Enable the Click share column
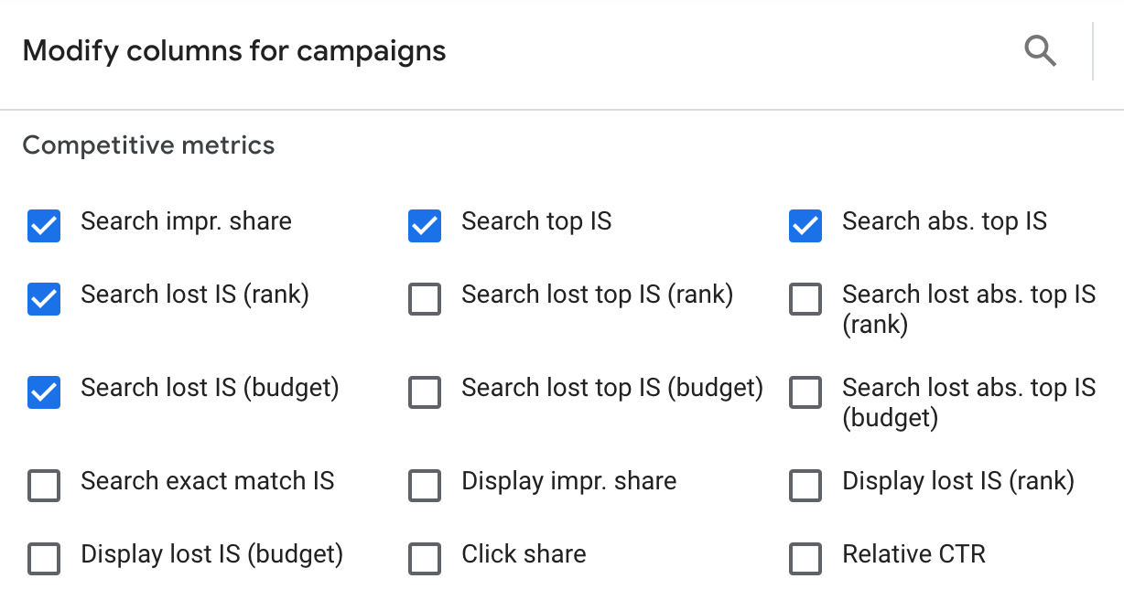The width and height of the screenshot is (1124, 611). (x=425, y=559)
